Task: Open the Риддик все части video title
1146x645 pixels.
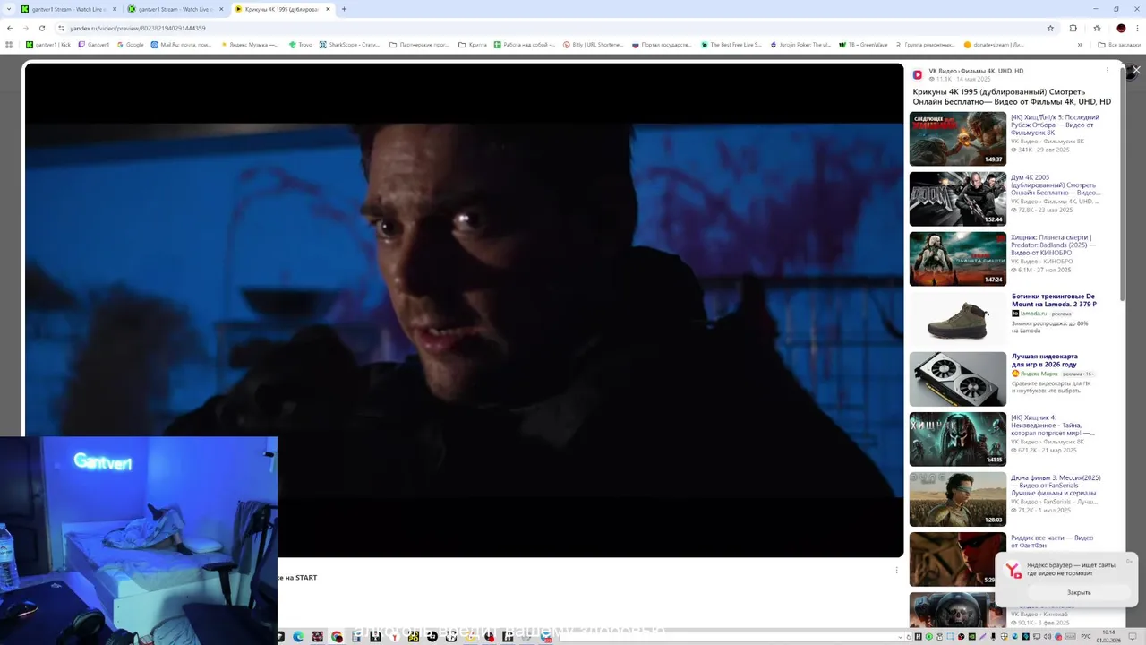Action: 1052,541
